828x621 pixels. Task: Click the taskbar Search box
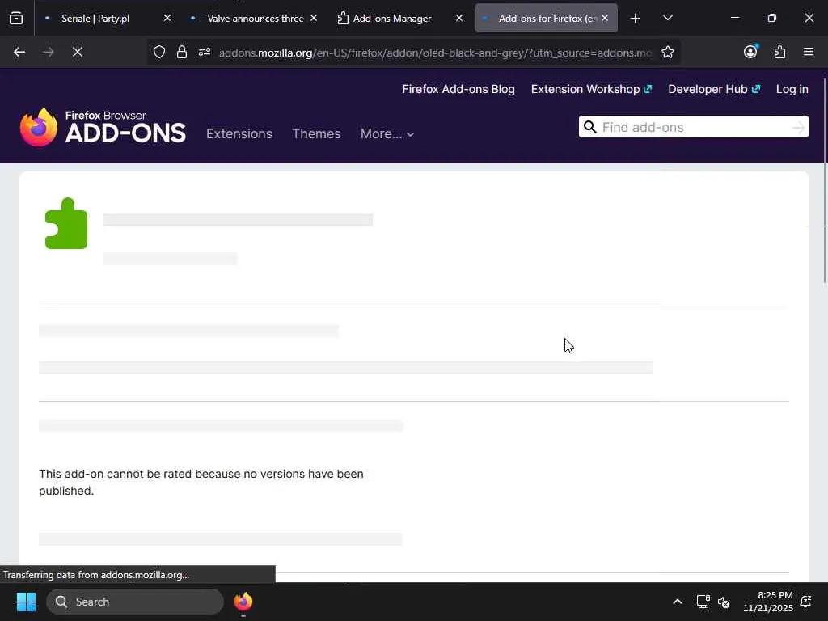pyautogui.click(x=135, y=602)
